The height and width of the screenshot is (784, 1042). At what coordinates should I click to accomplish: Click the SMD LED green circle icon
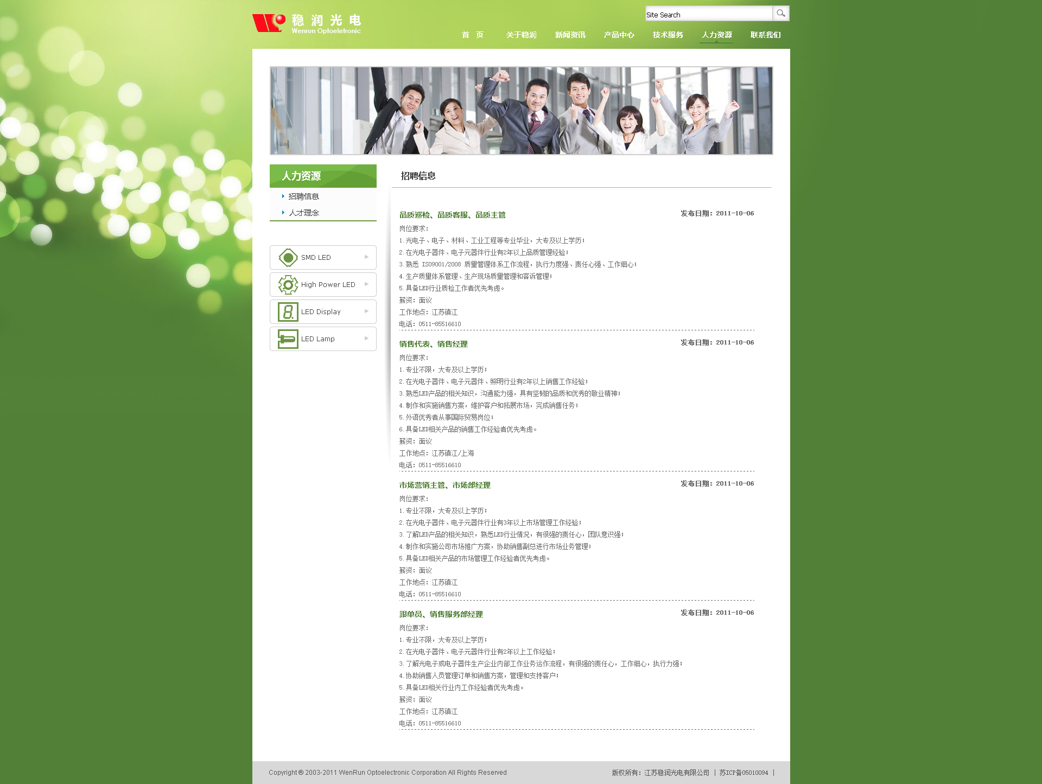tap(288, 257)
